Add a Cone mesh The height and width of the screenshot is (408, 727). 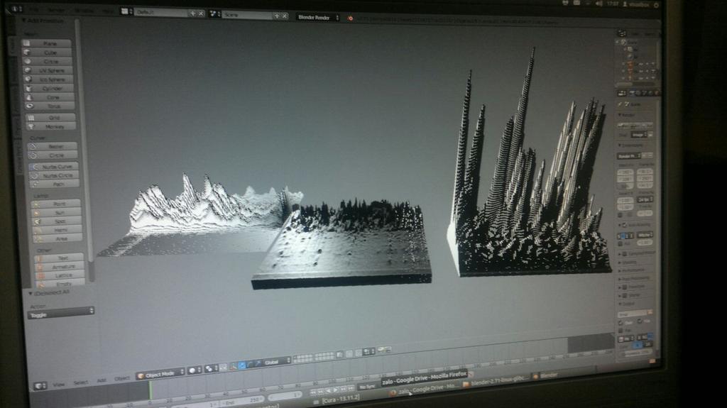coord(50,97)
